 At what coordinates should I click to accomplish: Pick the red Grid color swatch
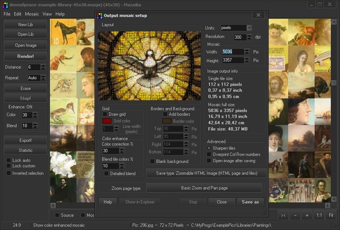point(107,121)
